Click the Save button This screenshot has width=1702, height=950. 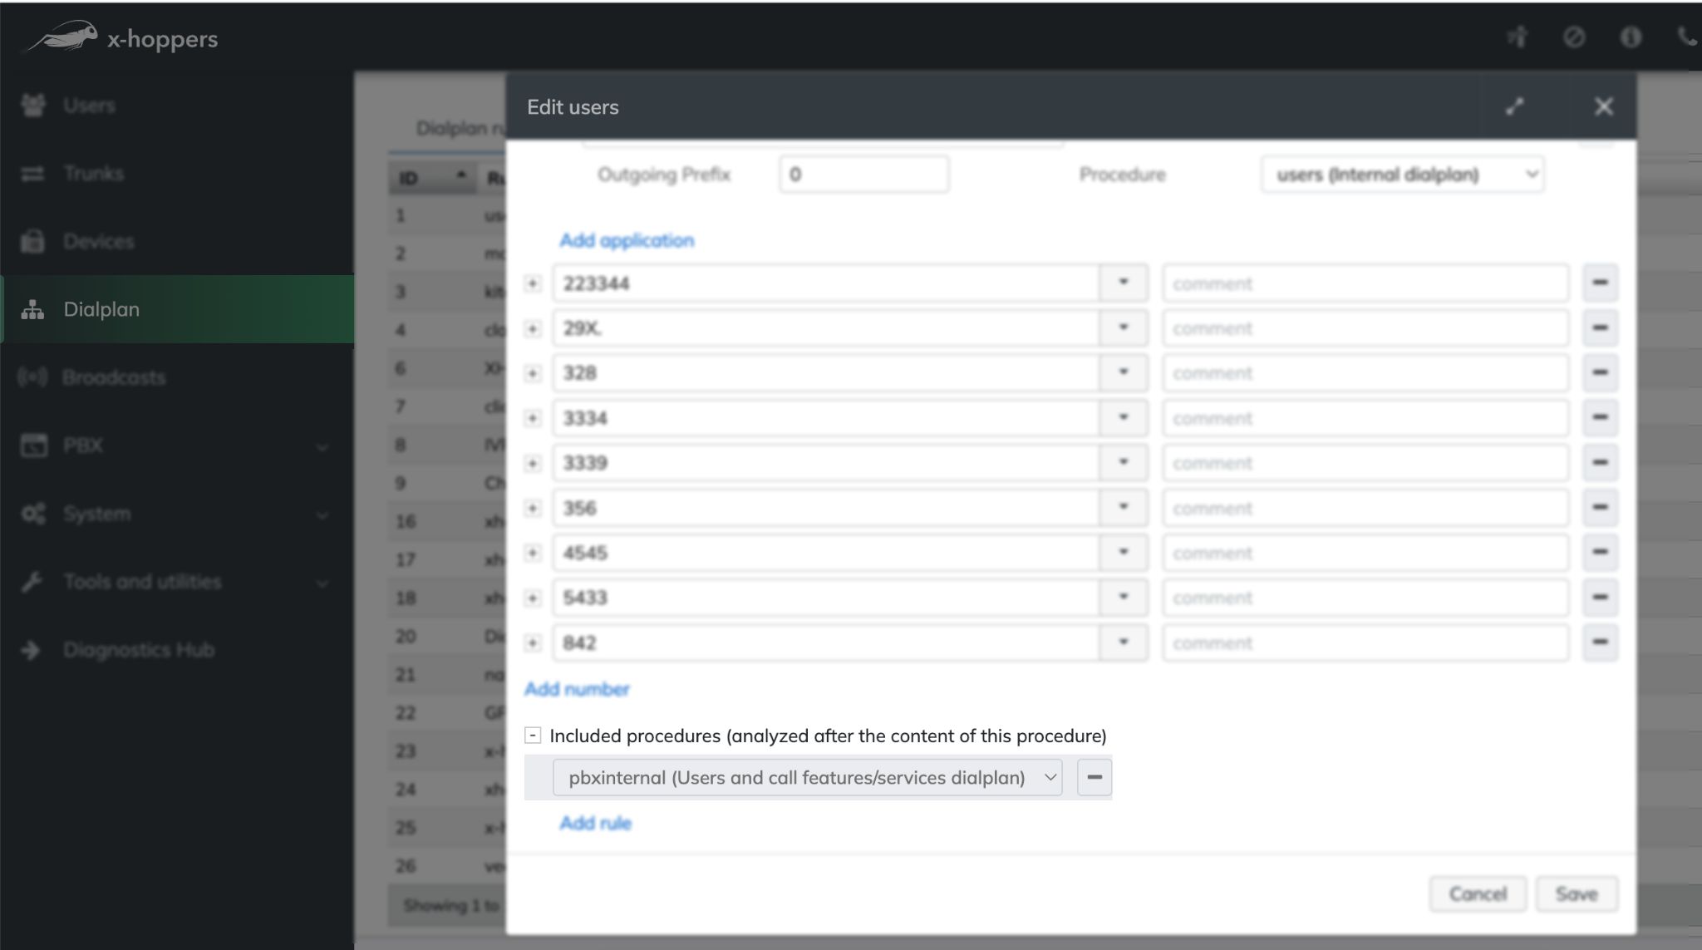[x=1576, y=894]
